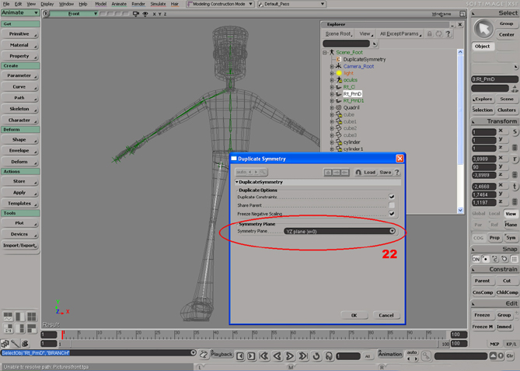
Task: Click the headphone lock icon beside Load
Action: [x=358, y=173]
